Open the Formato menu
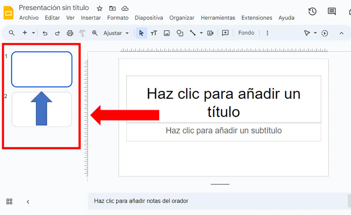The height and width of the screenshot is (215, 351). (x=118, y=18)
